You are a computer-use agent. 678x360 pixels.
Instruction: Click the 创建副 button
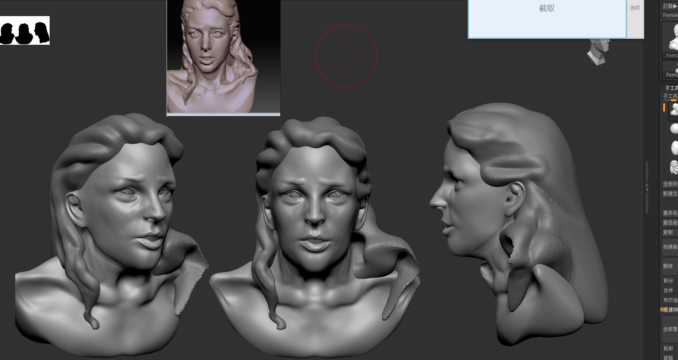(x=670, y=247)
